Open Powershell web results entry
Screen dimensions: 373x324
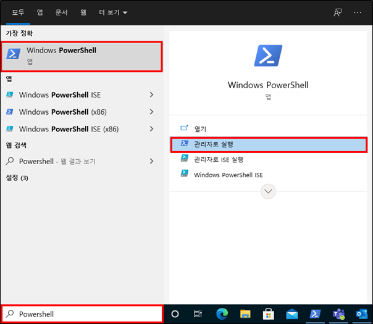tap(73, 162)
